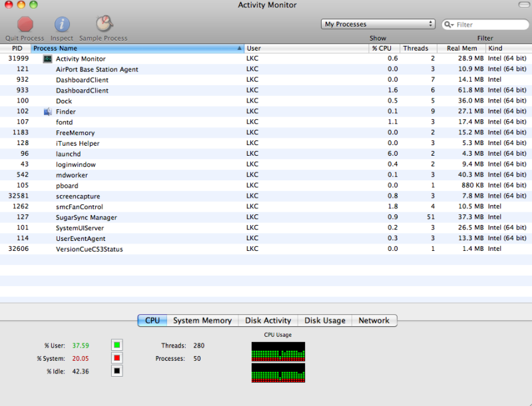The width and height of the screenshot is (532, 406).
Task: Open the My Processes dropdown
Action: pos(378,24)
